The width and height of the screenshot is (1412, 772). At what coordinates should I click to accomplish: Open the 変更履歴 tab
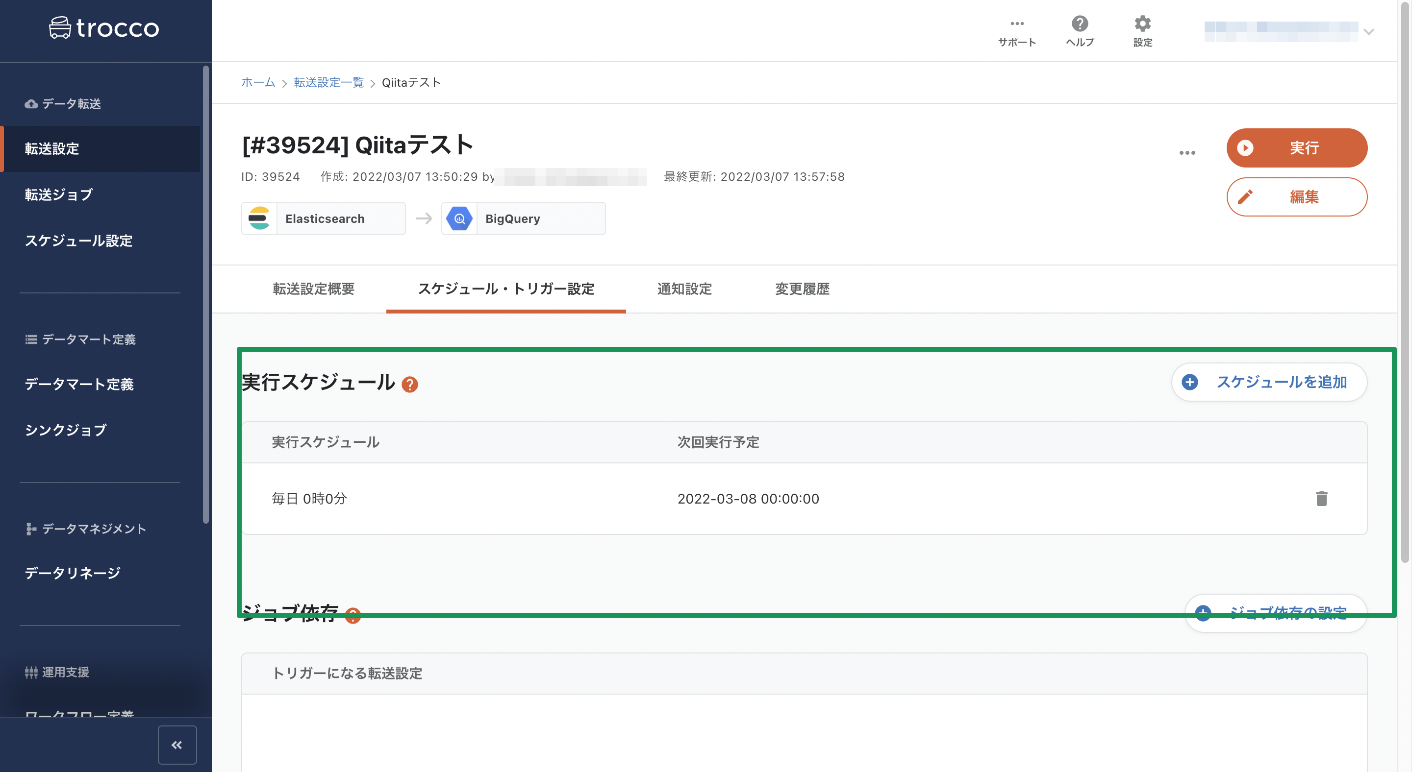pos(802,289)
